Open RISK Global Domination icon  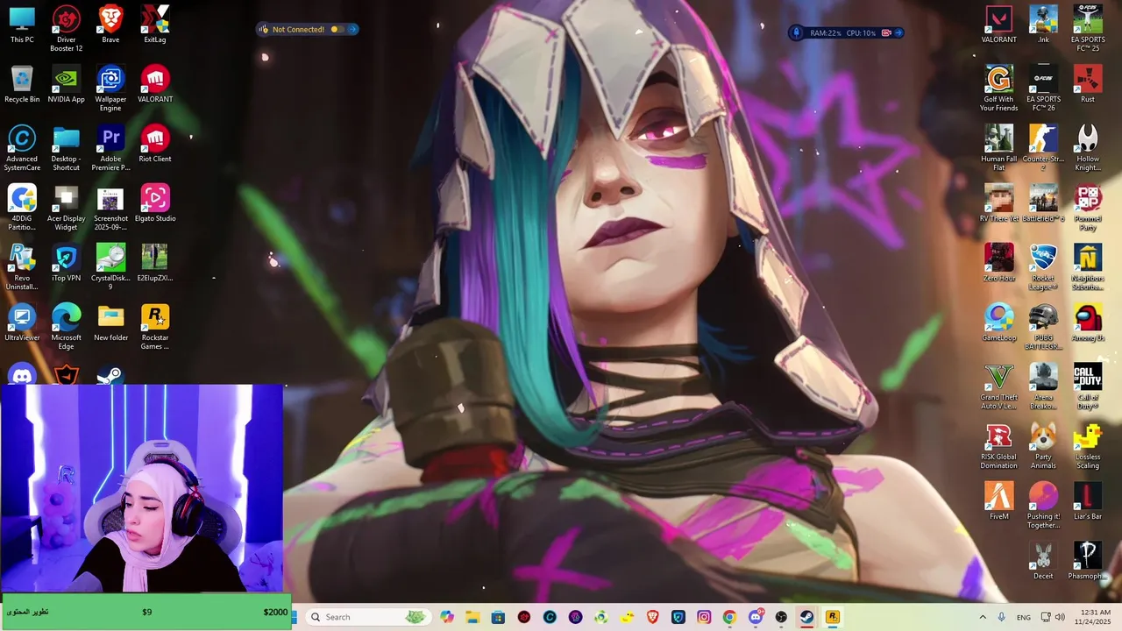coord(999,446)
